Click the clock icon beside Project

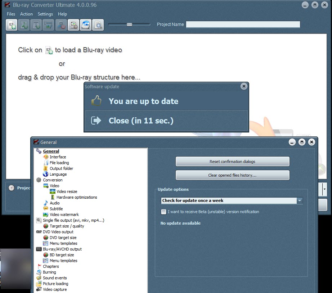(12, 188)
